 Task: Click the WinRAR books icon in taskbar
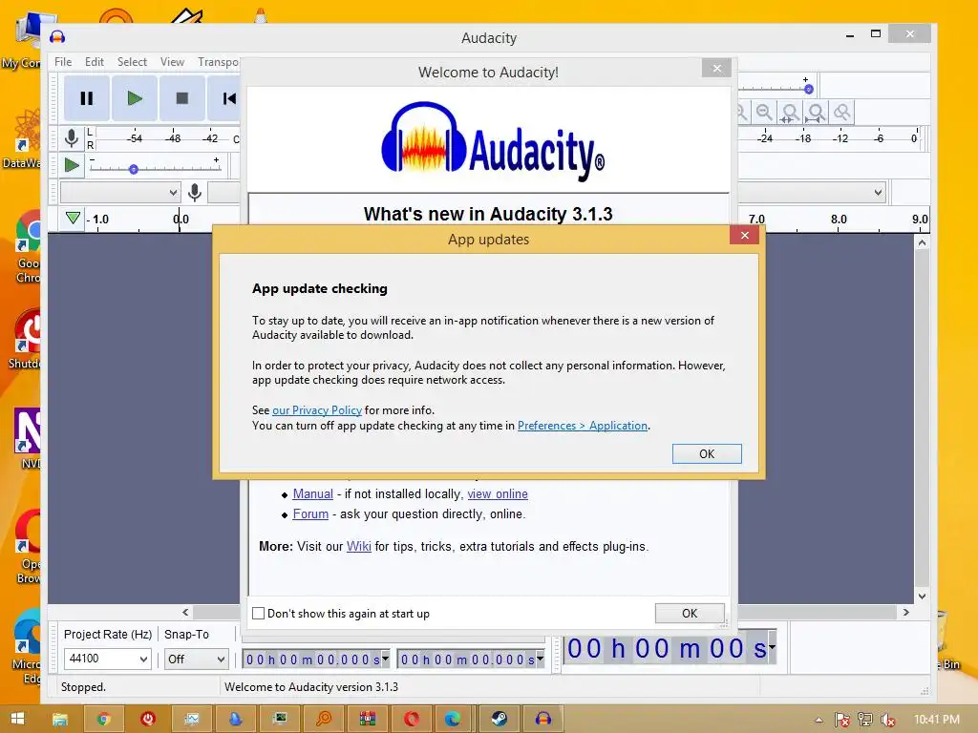pyautogui.click(x=368, y=720)
